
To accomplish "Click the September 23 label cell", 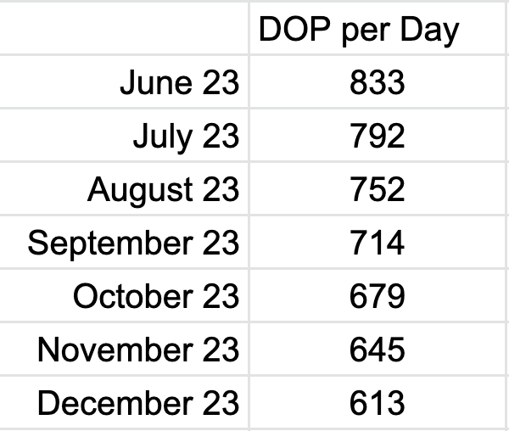I will click(123, 242).
